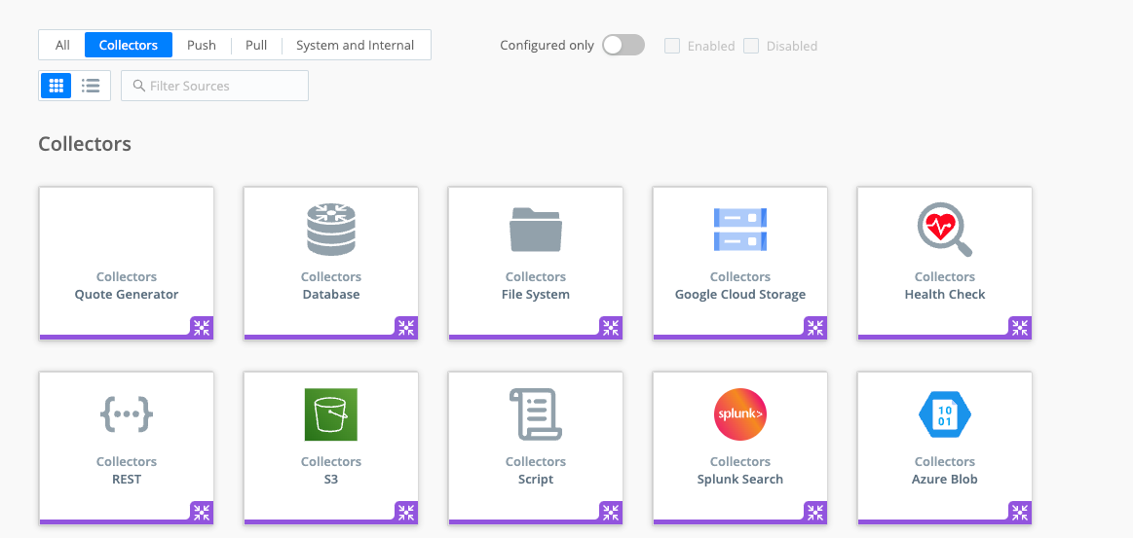Screen dimensions: 1133x538
Task: Check the Enabled checkbox
Action: (x=672, y=46)
